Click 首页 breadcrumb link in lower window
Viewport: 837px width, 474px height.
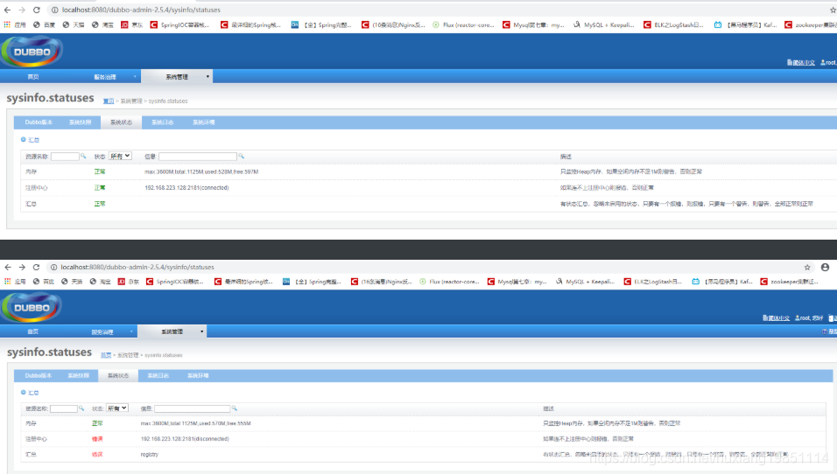click(x=106, y=355)
